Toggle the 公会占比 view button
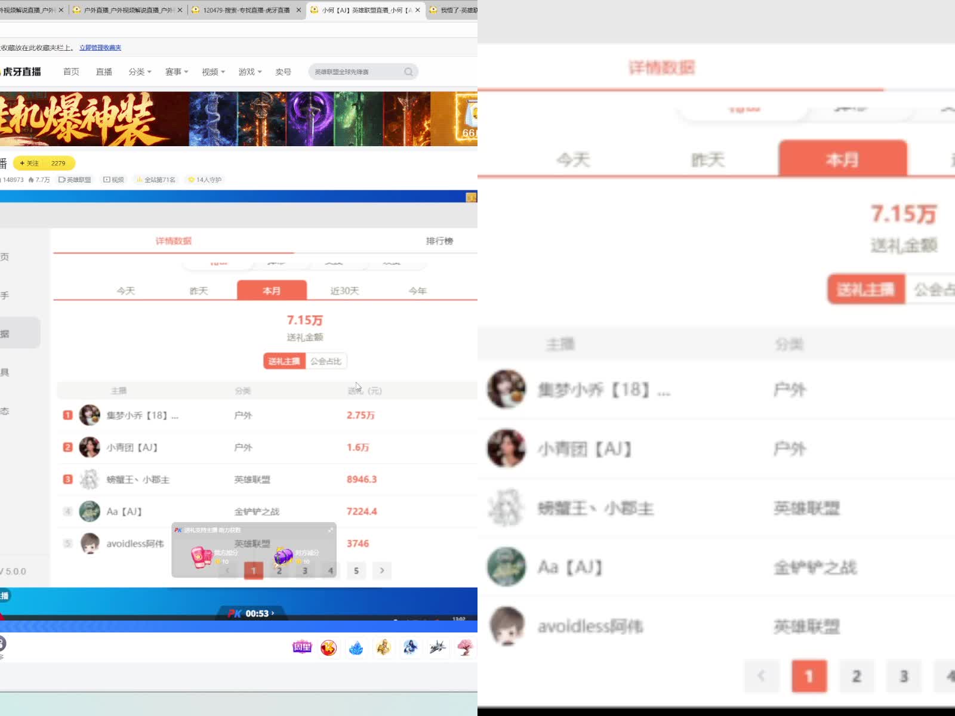The width and height of the screenshot is (955, 716). (326, 361)
